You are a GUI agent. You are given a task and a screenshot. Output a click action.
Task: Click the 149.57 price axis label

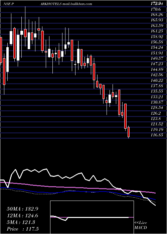pyautogui.click(x=157, y=58)
